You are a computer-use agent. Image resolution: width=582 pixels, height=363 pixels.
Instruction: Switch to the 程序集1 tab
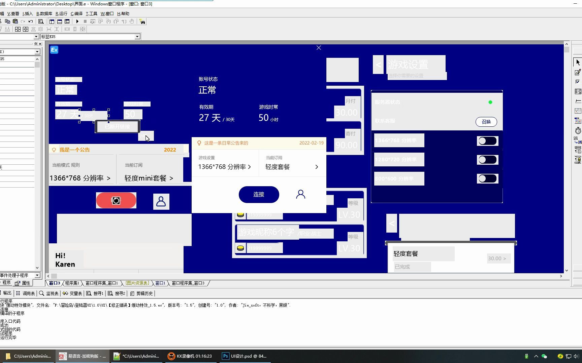click(x=72, y=283)
